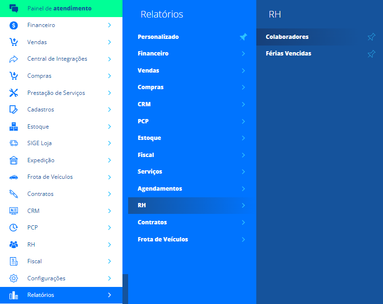Viewport: 383px width, 304px height.
Task: Click the Frota de Veículos car icon
Action: (x=14, y=177)
